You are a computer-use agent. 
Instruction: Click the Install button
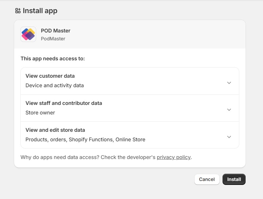[234, 179]
